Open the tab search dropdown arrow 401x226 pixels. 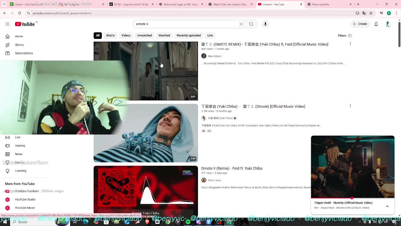(x=4, y=4)
